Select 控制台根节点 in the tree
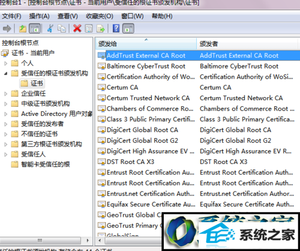Viewport: 300px width, 251px height. [x=20, y=43]
